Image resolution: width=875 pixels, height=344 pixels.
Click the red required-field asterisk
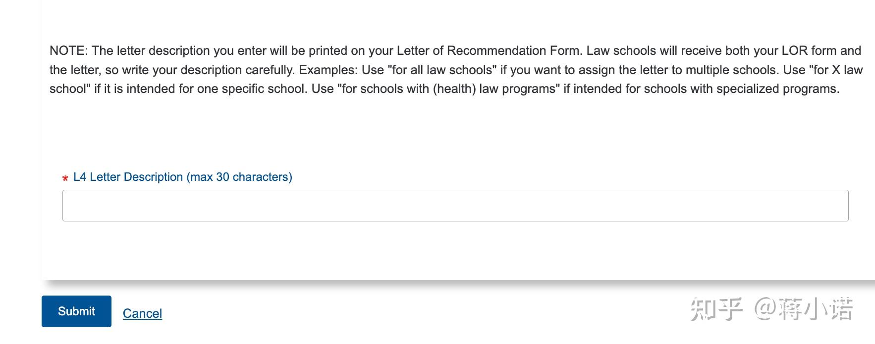tap(65, 178)
